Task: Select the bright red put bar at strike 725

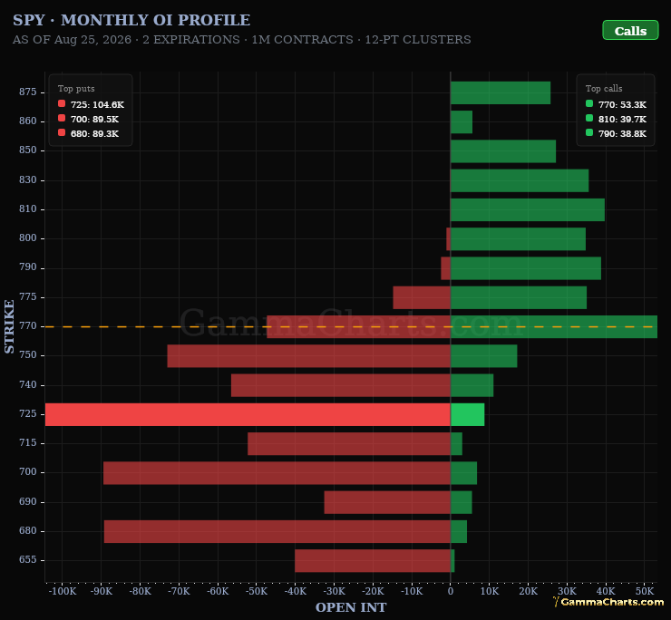Action: click(248, 414)
